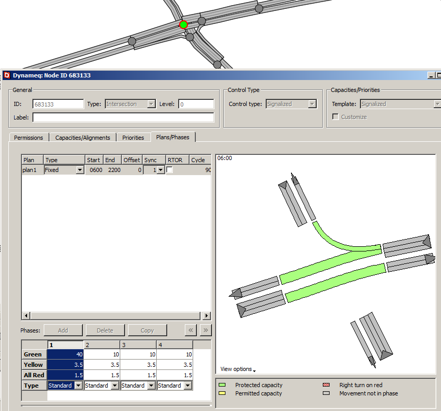Click phase 1 Green value 40
Image resolution: width=441 pixels, height=411 pixels.
(x=65, y=354)
